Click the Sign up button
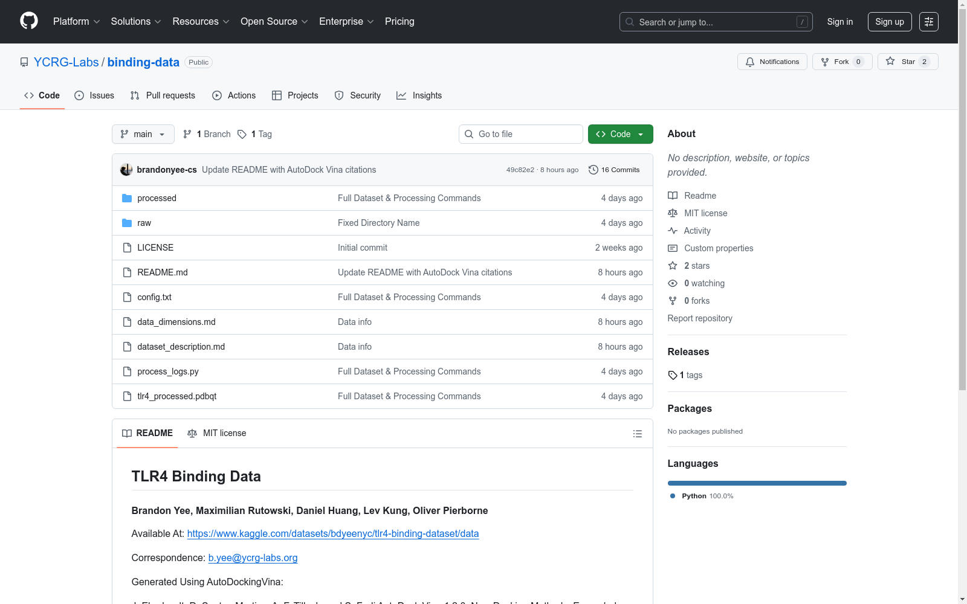 coord(890,22)
